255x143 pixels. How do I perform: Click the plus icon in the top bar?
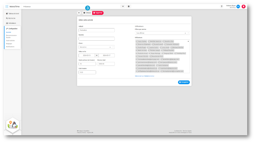click(123, 6)
